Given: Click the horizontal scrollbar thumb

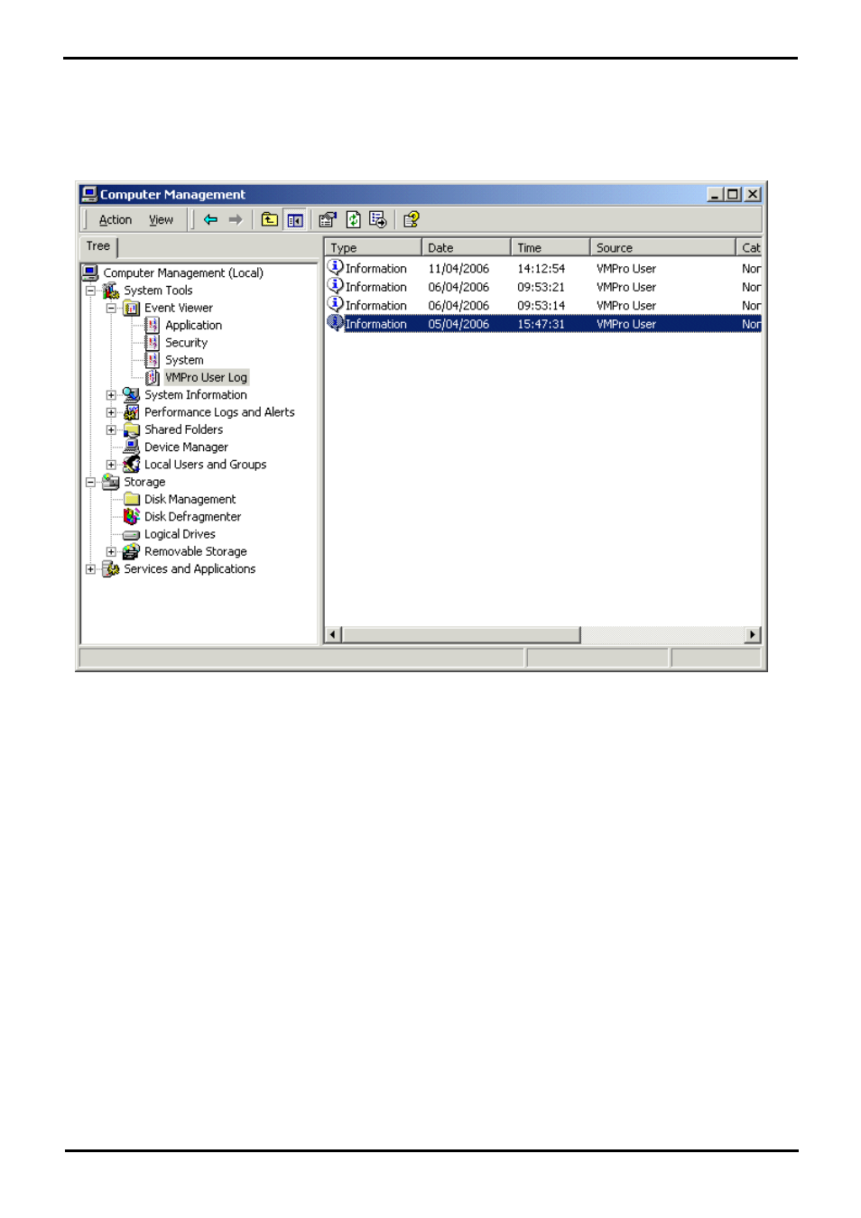Looking at the screenshot, I should (x=460, y=634).
